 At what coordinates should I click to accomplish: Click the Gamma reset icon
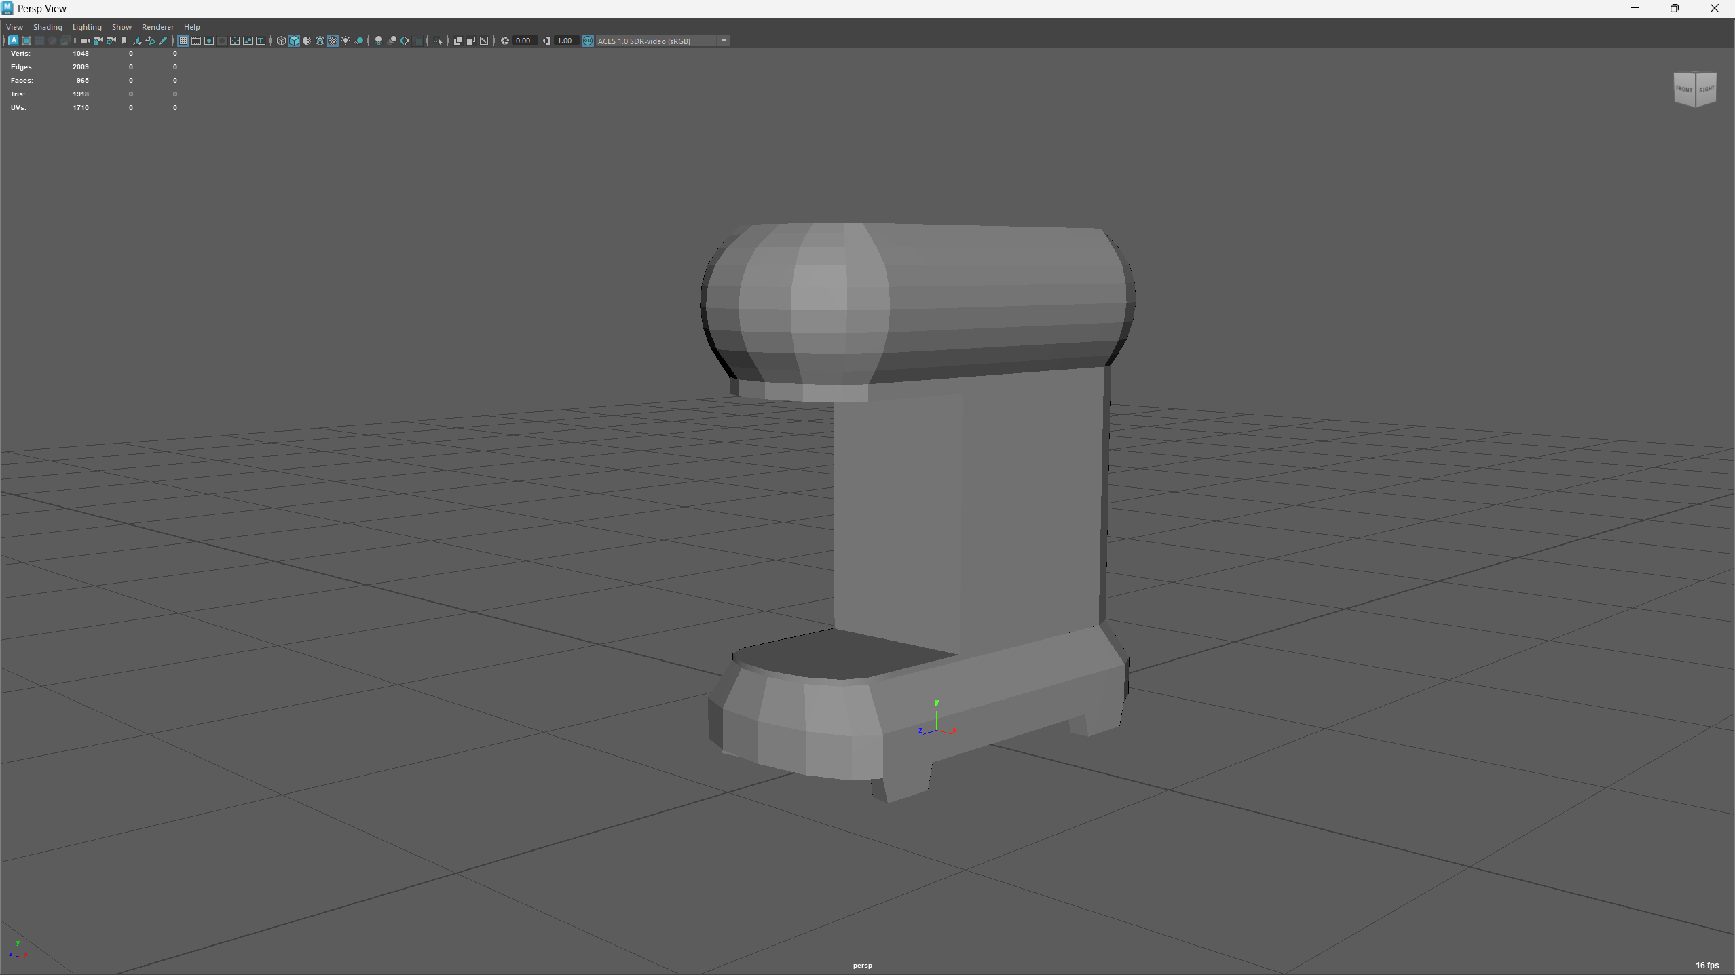(x=546, y=41)
